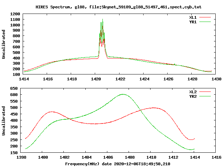The height and width of the screenshot is (167, 223).
Task: Click the 900 y-axis tick label
Action: 16,30
